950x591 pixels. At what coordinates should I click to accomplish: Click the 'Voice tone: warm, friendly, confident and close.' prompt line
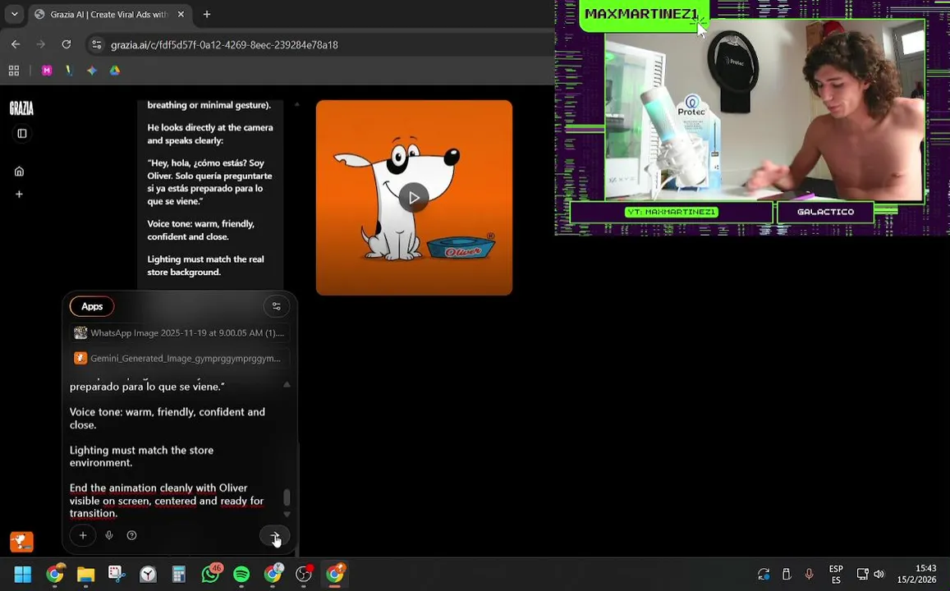point(168,419)
